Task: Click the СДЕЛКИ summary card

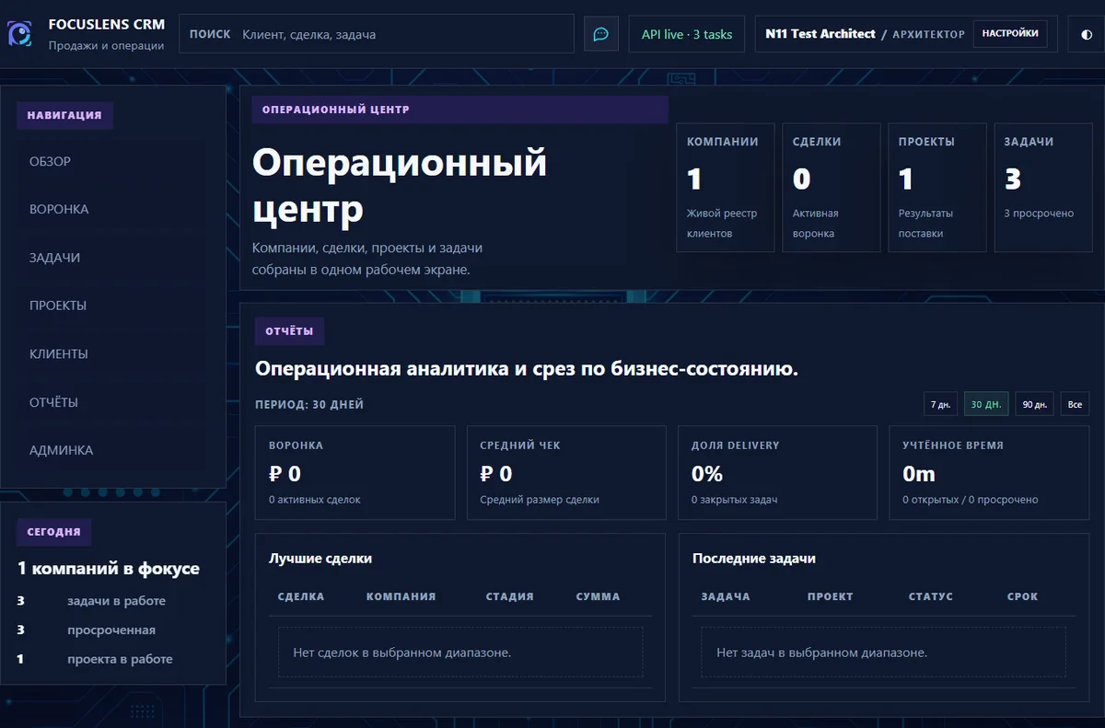Action: pos(832,188)
